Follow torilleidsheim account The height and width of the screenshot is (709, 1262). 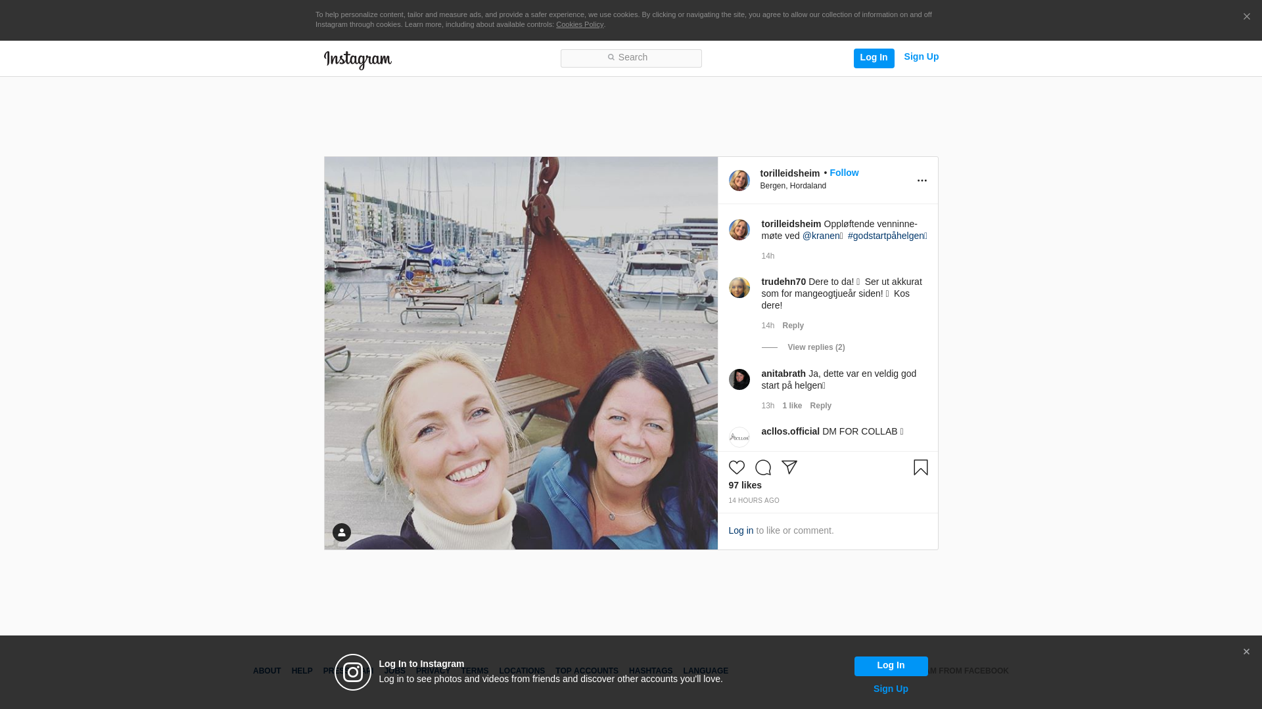pyautogui.click(x=843, y=173)
